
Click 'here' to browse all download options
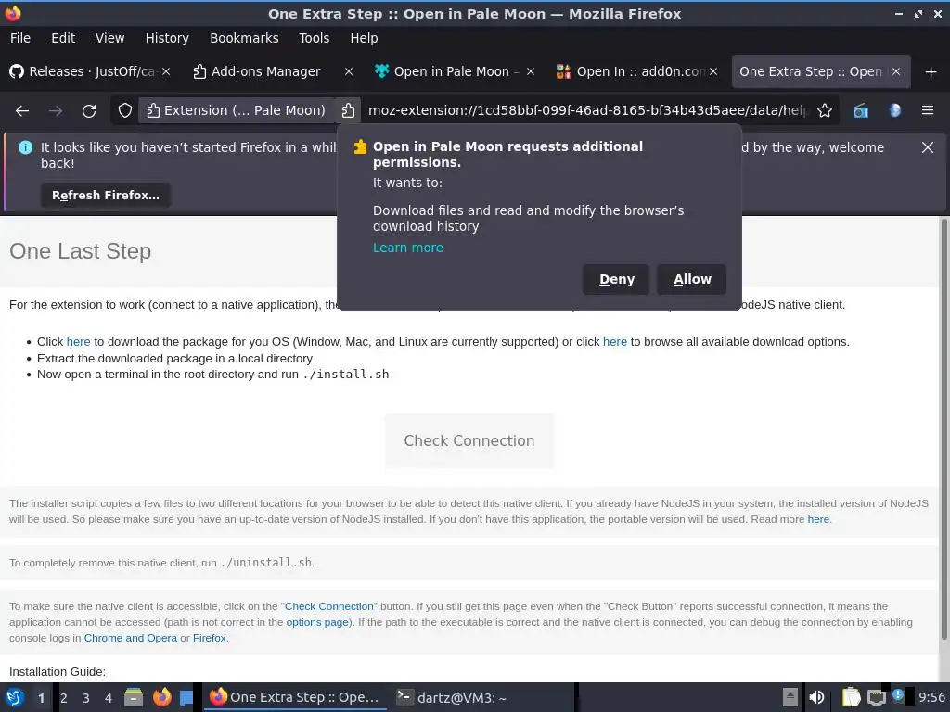614,342
